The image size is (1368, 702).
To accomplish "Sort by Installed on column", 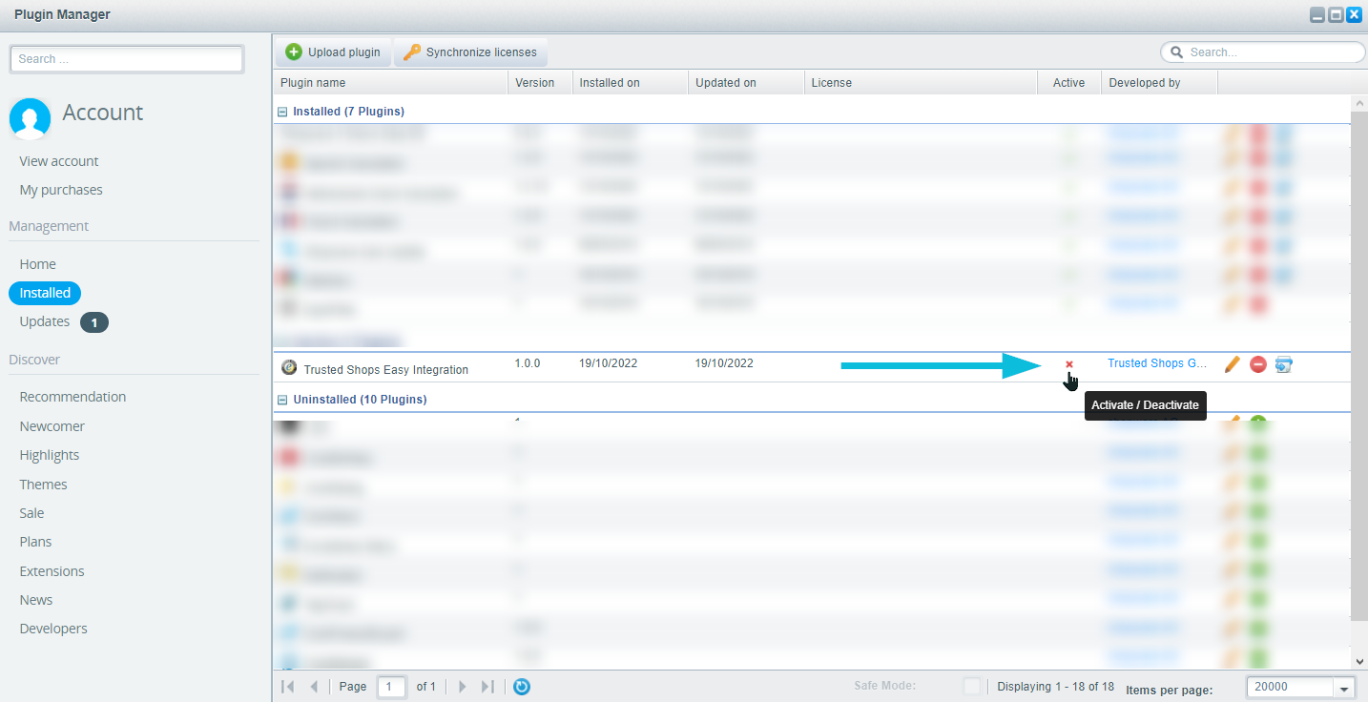I will 630,83.
